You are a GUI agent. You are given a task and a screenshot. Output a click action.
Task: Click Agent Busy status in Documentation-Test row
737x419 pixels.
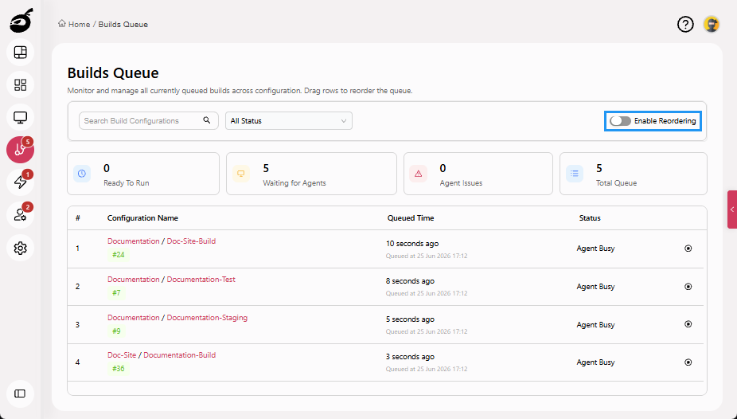595,287
